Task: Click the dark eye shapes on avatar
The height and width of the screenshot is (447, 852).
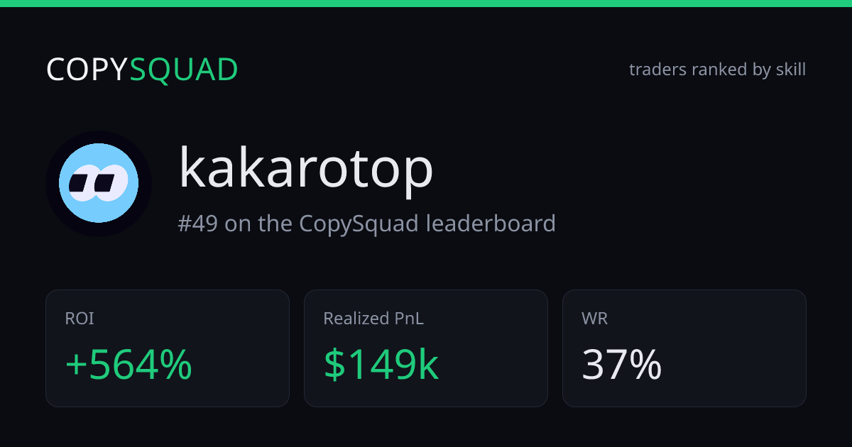Action: click(93, 184)
